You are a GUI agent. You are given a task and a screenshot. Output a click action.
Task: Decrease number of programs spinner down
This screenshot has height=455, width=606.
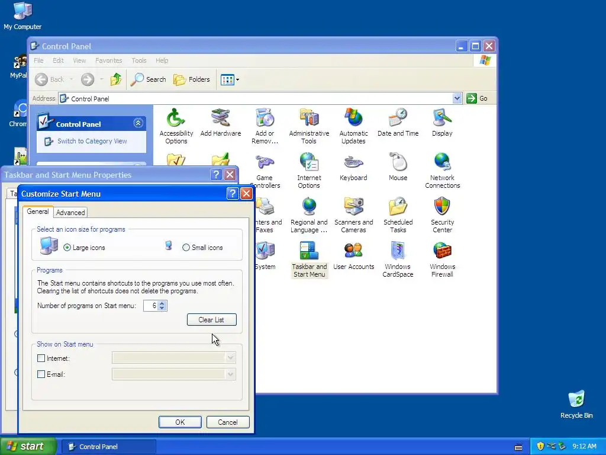(162, 308)
